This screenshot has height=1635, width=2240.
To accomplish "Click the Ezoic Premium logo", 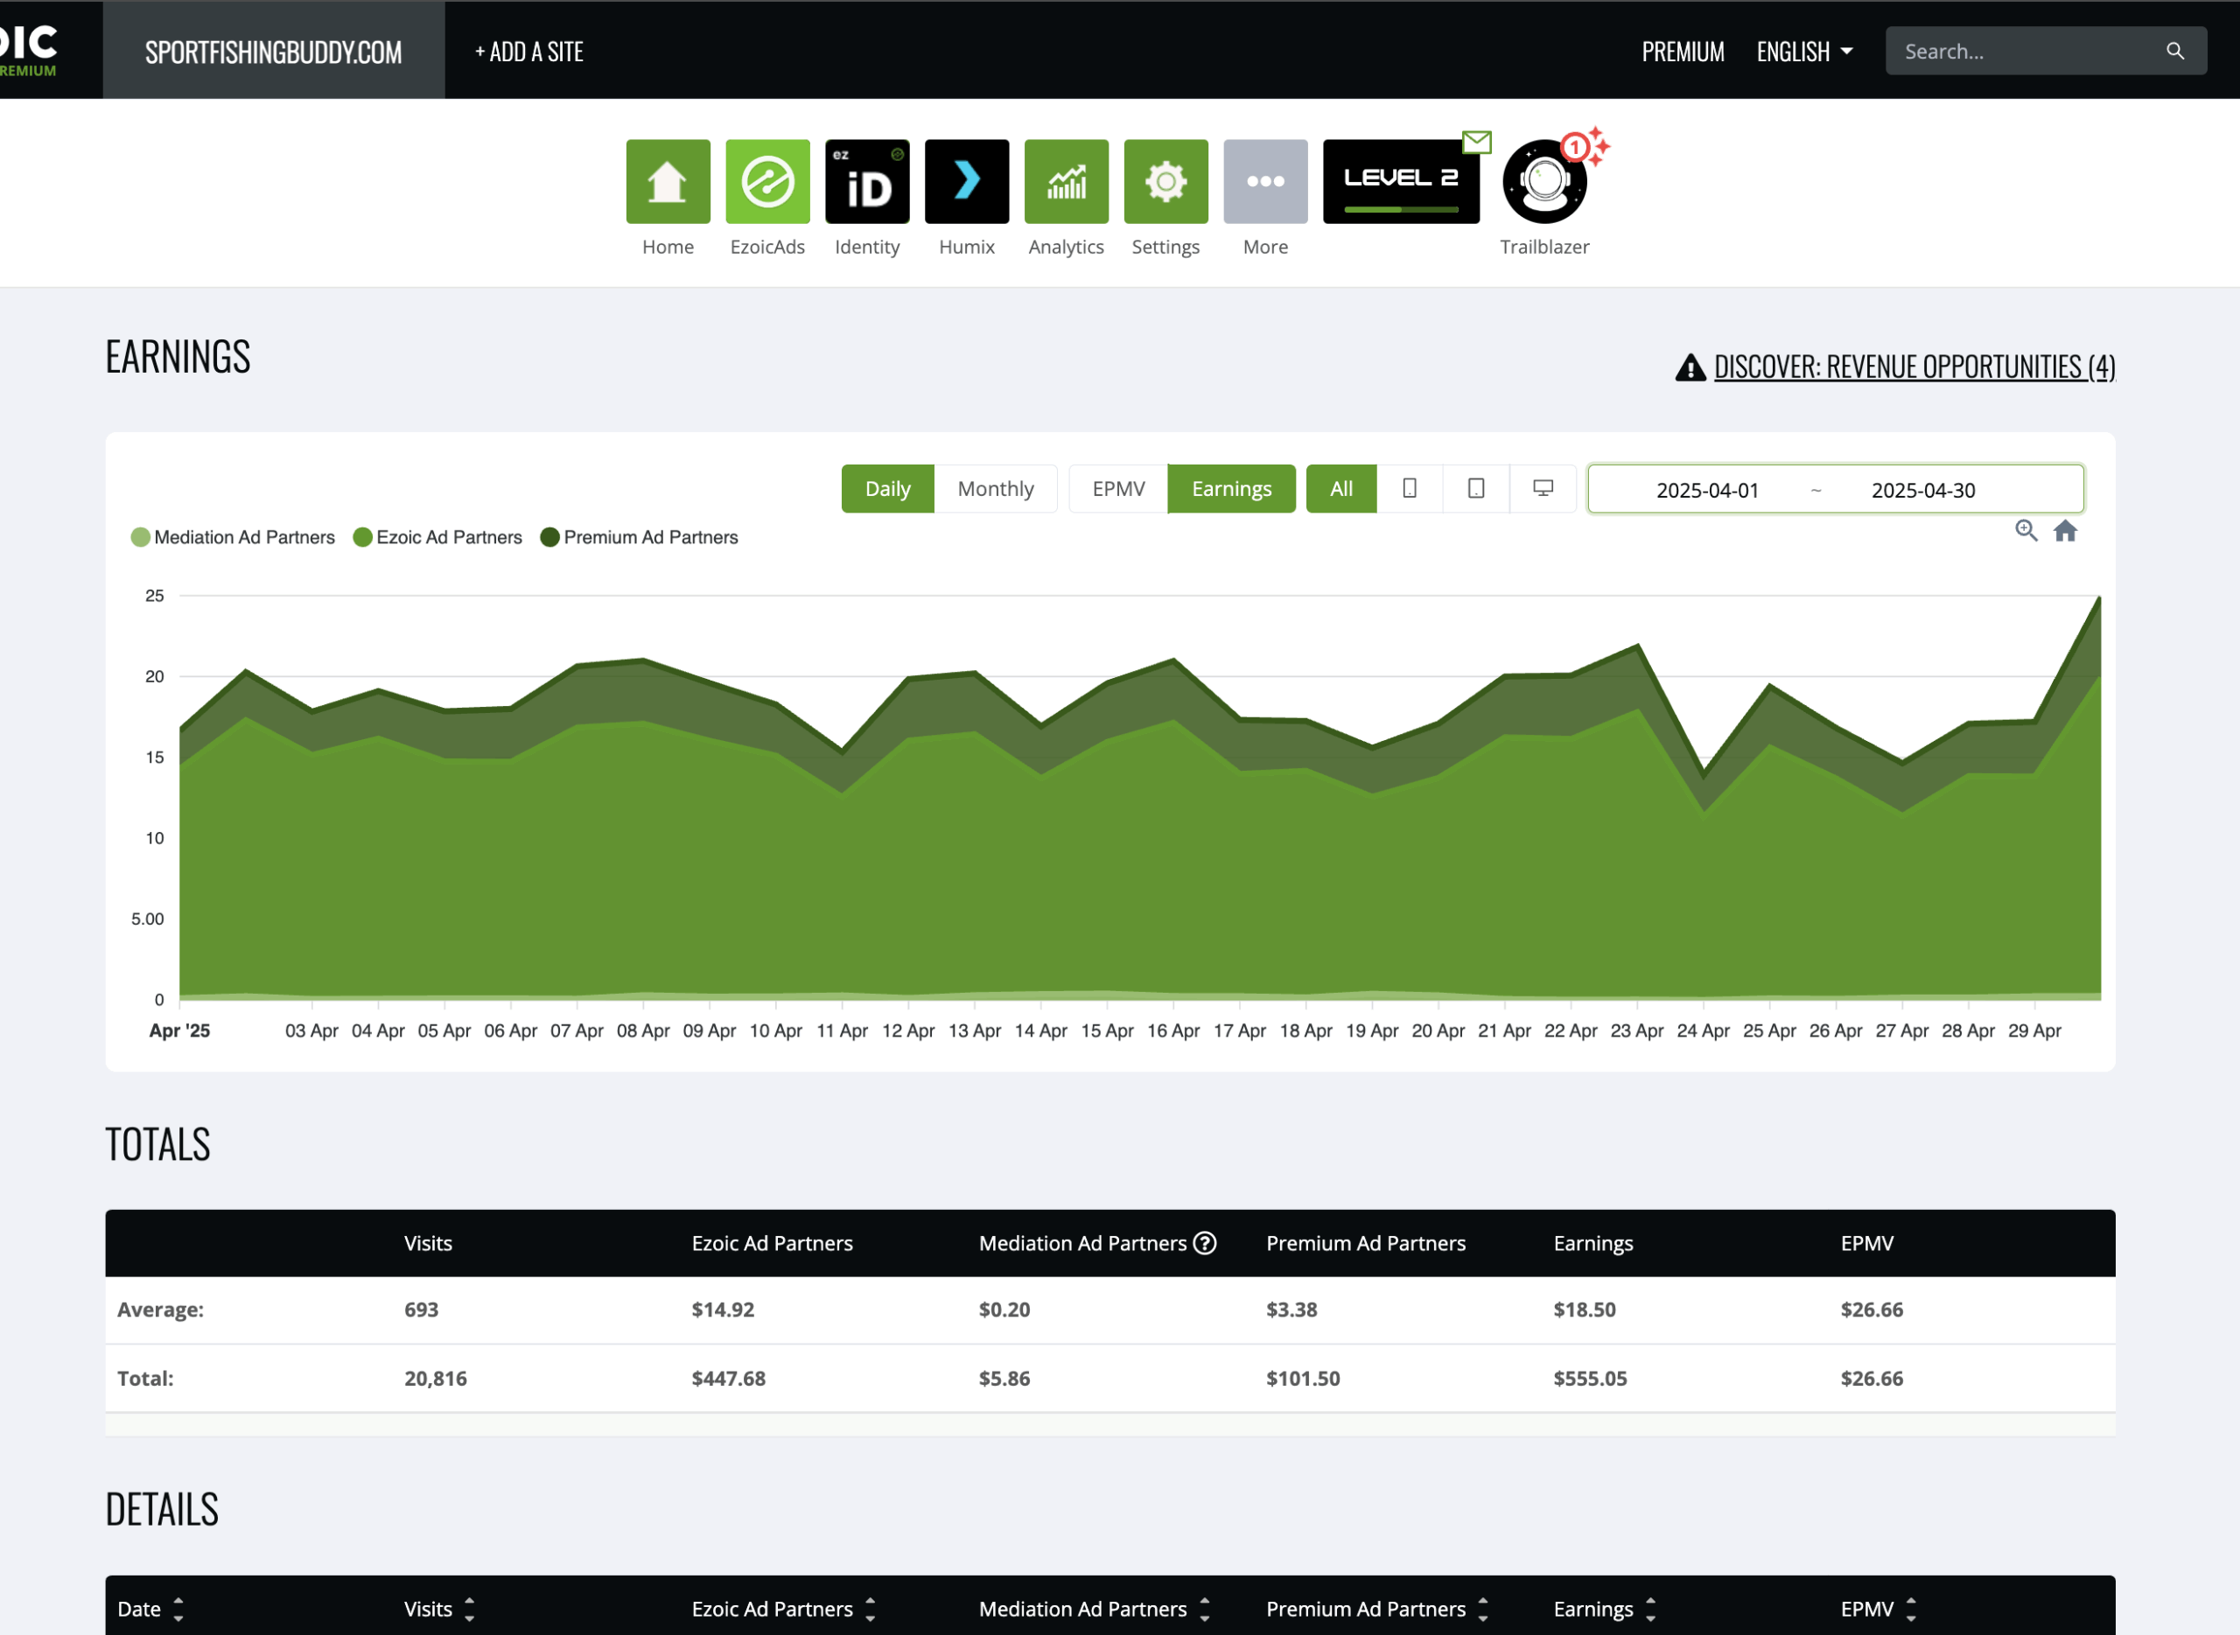I will (x=29, y=50).
